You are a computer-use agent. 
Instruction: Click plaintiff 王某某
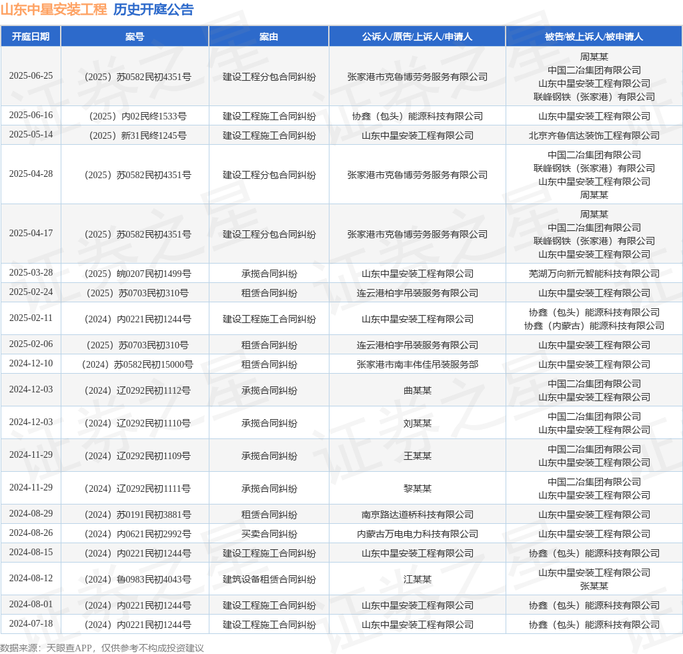pos(418,456)
